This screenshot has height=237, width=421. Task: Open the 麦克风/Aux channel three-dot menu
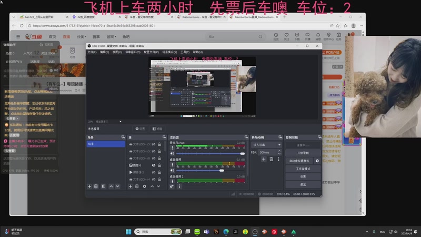point(173,147)
